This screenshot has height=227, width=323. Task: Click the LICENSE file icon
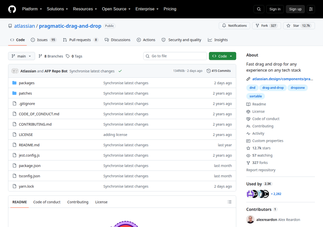pyautogui.click(x=15, y=135)
